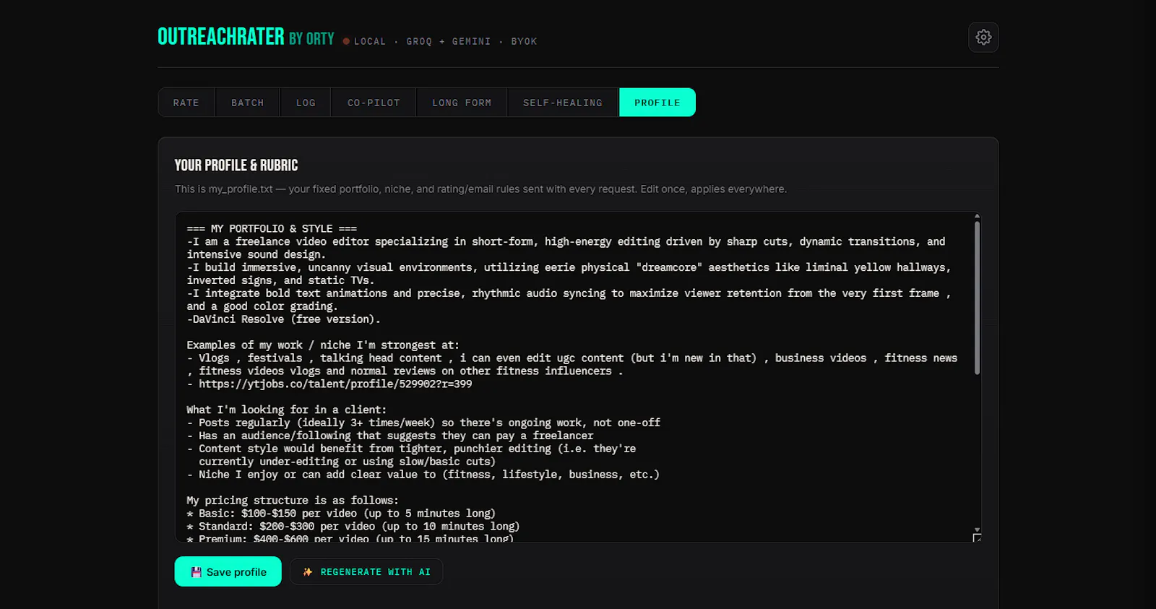Click the 'YOUR PROFILE & RUBRIC' heading
Image resolution: width=1156 pixels, height=609 pixels.
click(236, 165)
